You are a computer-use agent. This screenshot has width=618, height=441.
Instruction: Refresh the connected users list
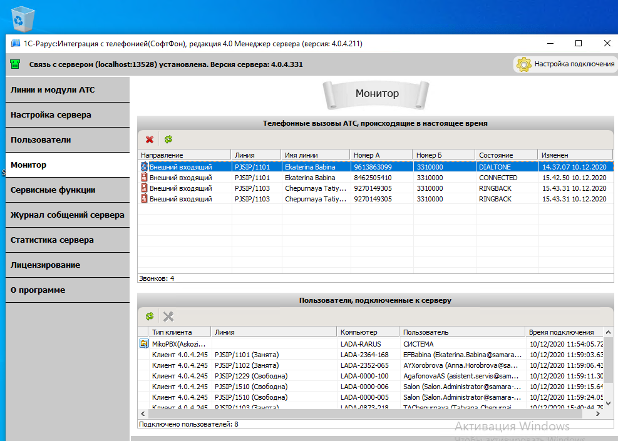[x=150, y=316]
